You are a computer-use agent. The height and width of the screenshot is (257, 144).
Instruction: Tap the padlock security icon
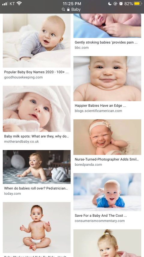click(68, 9)
